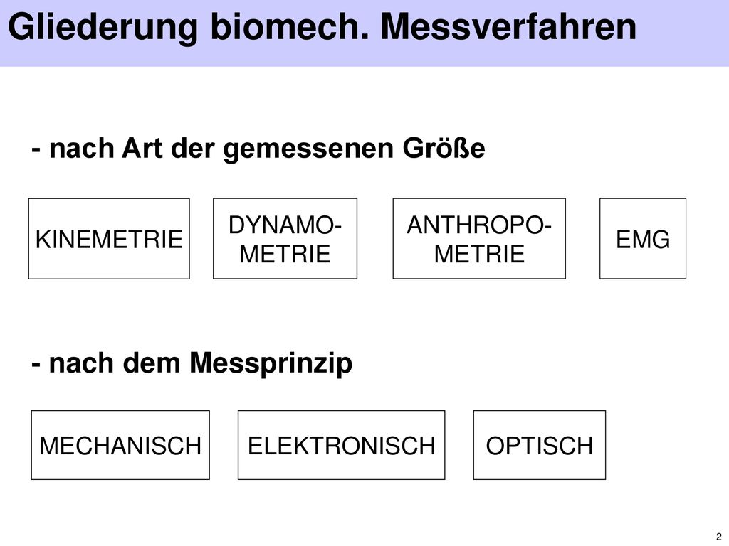Image resolution: width=729 pixels, height=546 pixels.
Task: Select the word Messprinzip in the second heading
Action: [271, 363]
